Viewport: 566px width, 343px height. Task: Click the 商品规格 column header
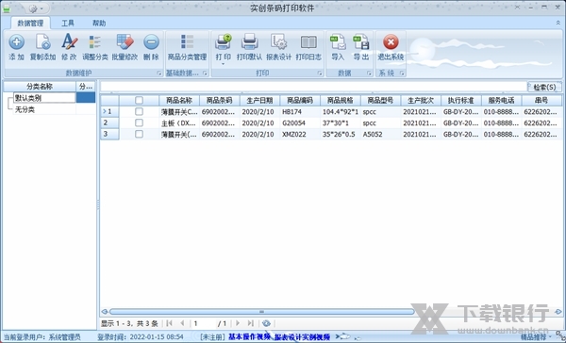click(341, 100)
